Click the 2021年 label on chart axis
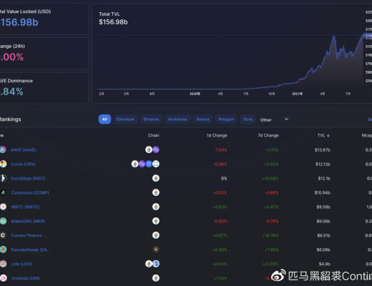Screen dimensions: 372x286 click(x=298, y=94)
